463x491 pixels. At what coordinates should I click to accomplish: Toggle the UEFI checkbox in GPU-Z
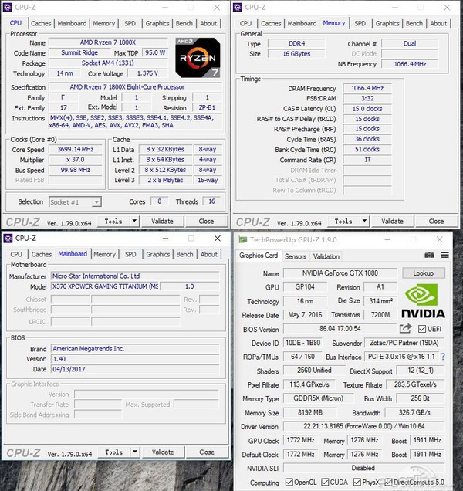tap(422, 329)
